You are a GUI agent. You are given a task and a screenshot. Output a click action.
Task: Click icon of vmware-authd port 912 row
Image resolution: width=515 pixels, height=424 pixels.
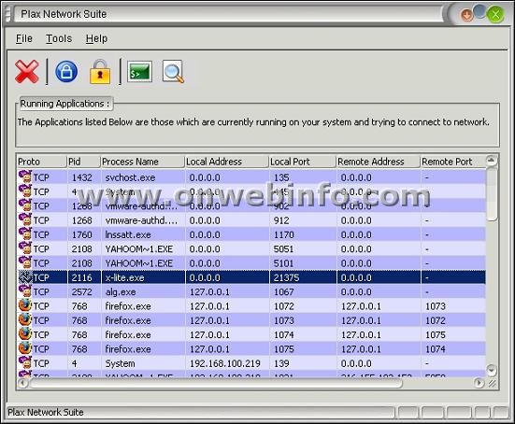25,219
